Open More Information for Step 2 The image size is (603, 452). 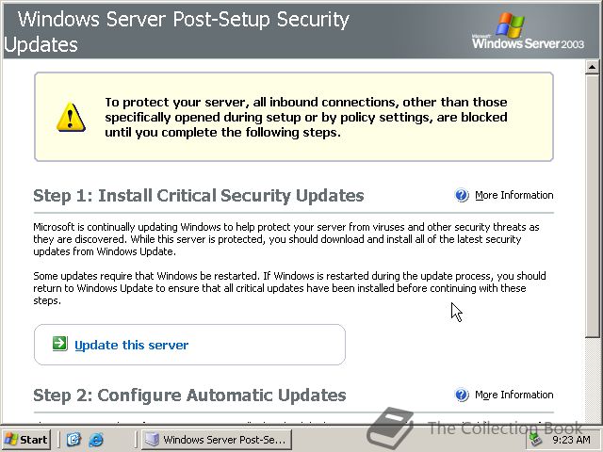[x=514, y=395]
